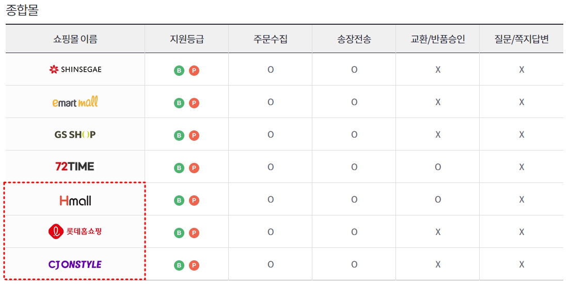Click orange P badge in CJ ONSTYLE row
This screenshot has width=570, height=284.
[194, 265]
